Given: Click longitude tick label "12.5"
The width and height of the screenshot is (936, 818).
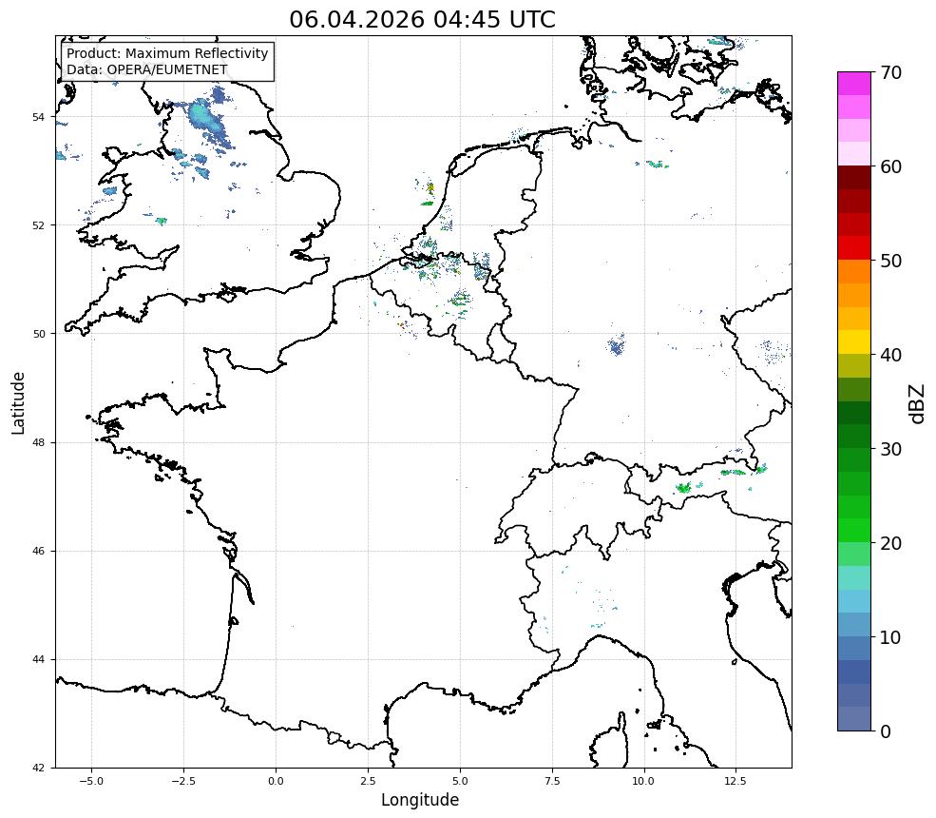Looking at the screenshot, I should point(736,781).
